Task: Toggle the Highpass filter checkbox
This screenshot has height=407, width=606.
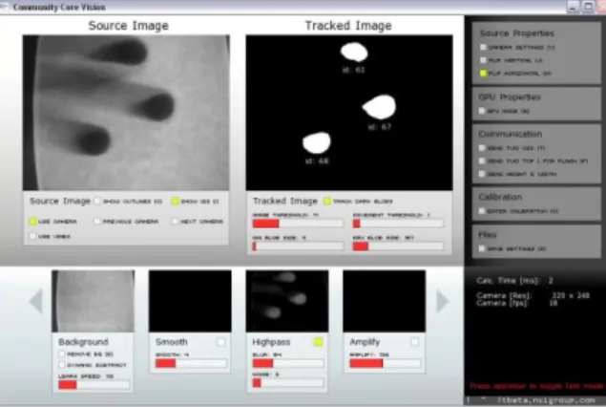Action: 318,342
